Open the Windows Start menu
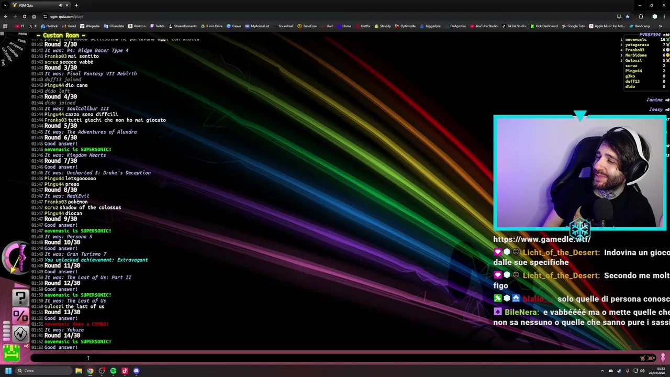Screen dimensions: 670x377 click(x=8, y=371)
